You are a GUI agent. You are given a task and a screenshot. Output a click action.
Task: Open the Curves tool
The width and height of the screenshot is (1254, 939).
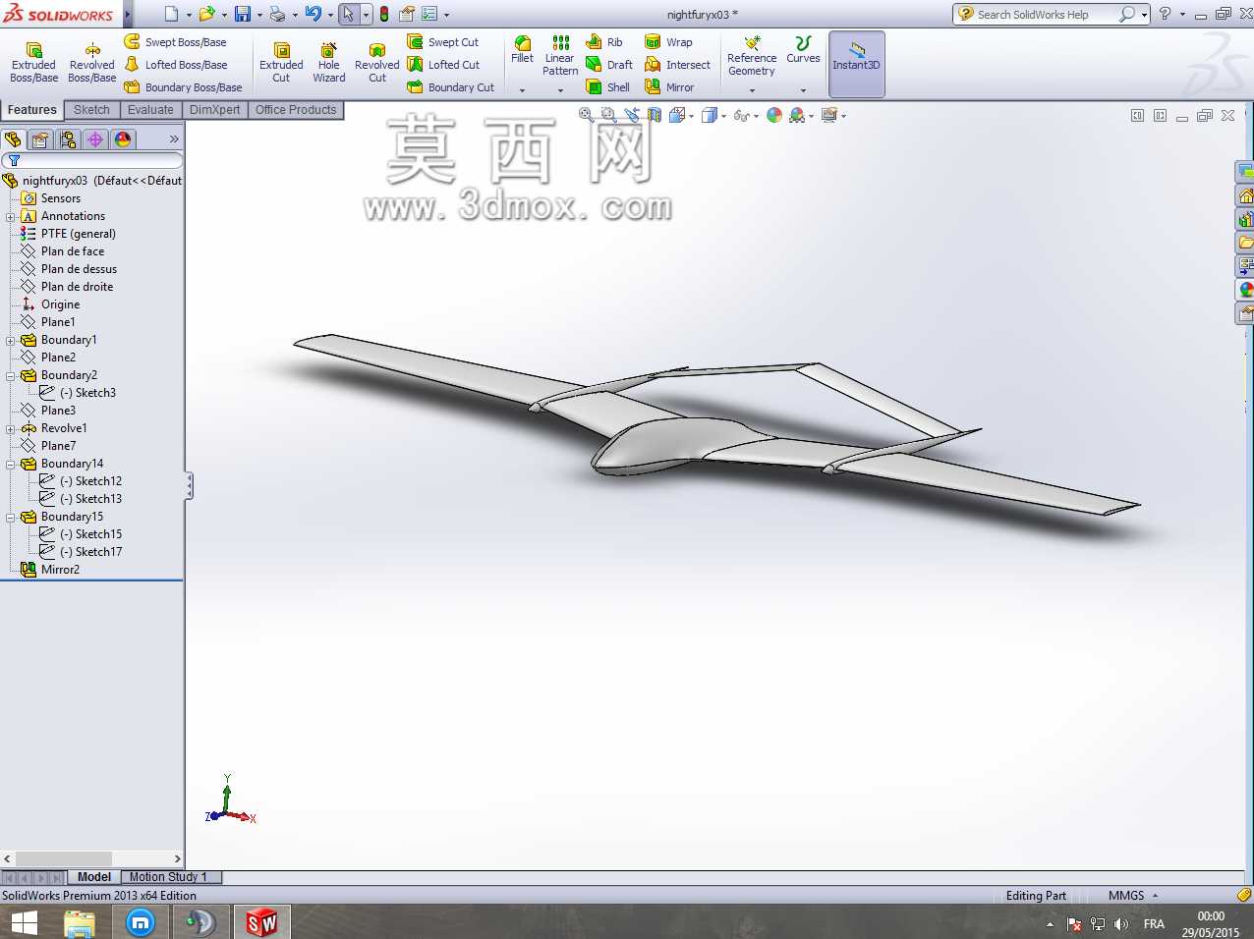point(803,50)
